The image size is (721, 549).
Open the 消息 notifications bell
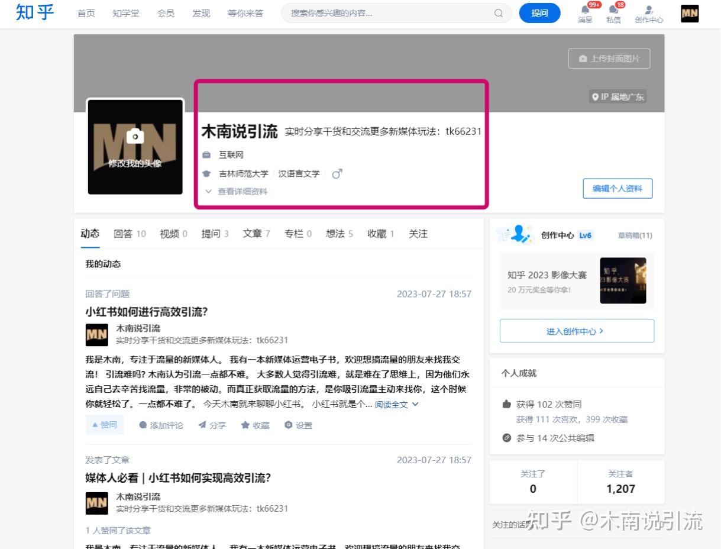tap(585, 9)
